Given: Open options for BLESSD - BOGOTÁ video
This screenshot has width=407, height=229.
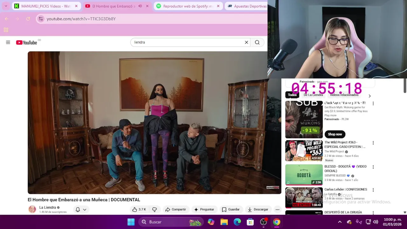Looking at the screenshot, I should (373, 167).
